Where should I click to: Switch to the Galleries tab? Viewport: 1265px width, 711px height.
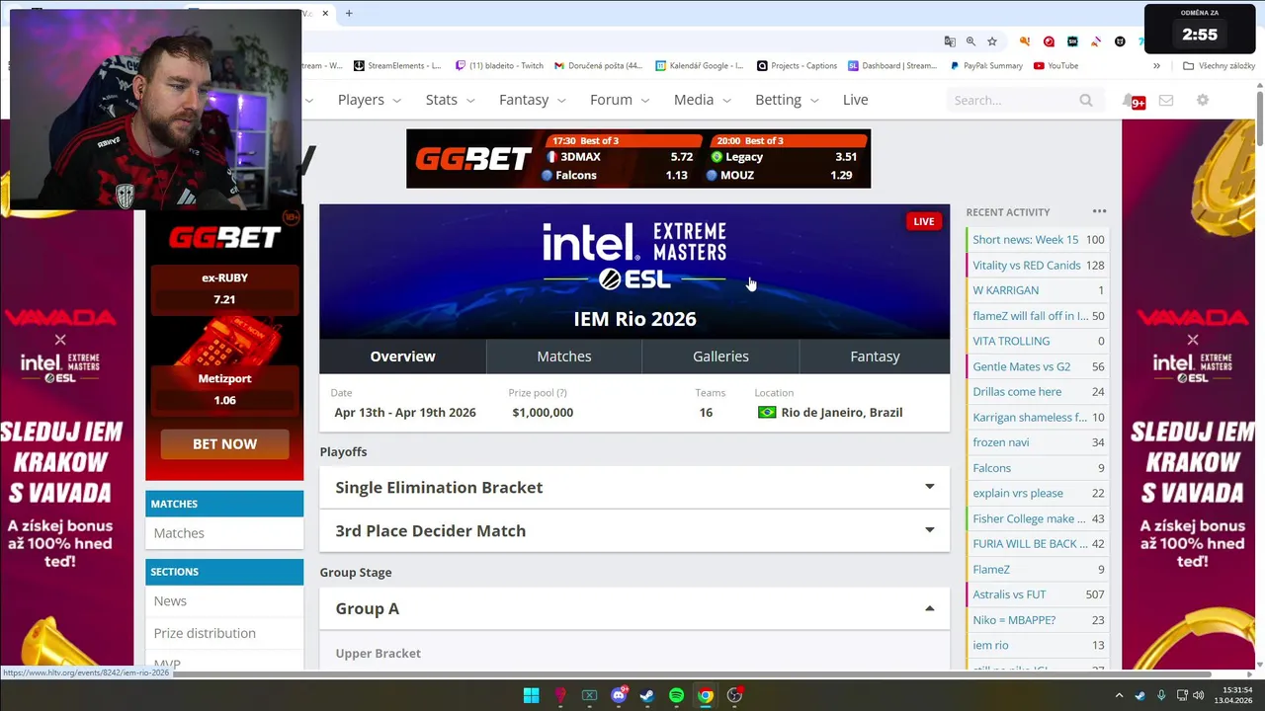(720, 356)
